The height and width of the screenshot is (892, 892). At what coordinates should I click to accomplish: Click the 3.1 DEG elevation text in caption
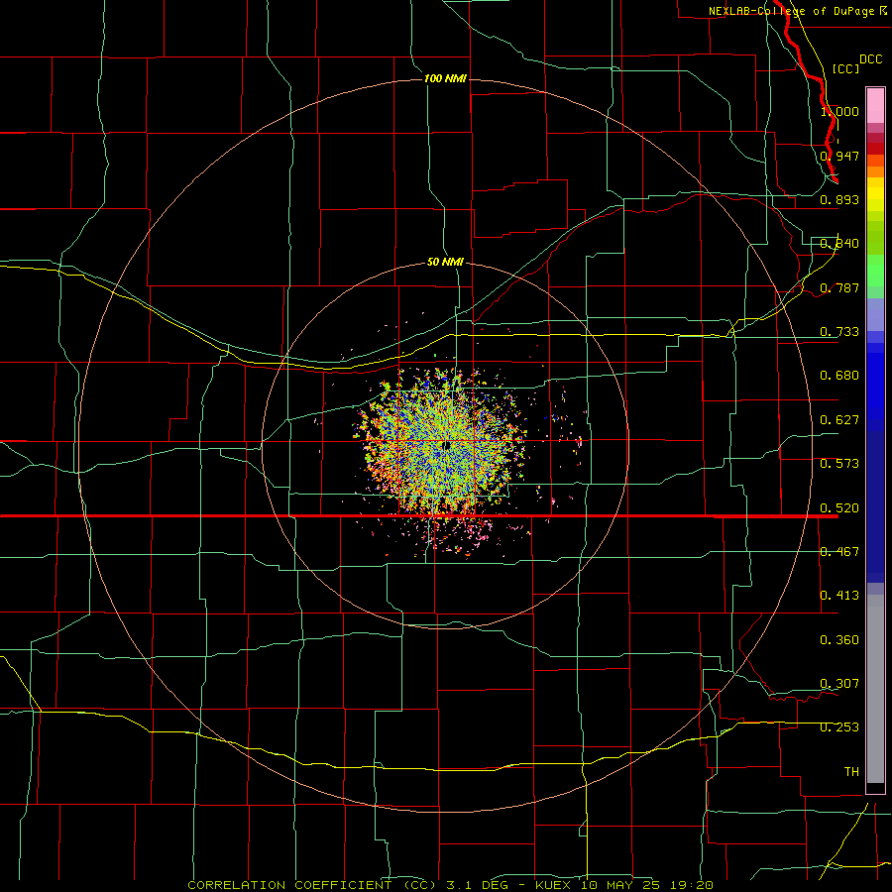pyautogui.click(x=476, y=885)
